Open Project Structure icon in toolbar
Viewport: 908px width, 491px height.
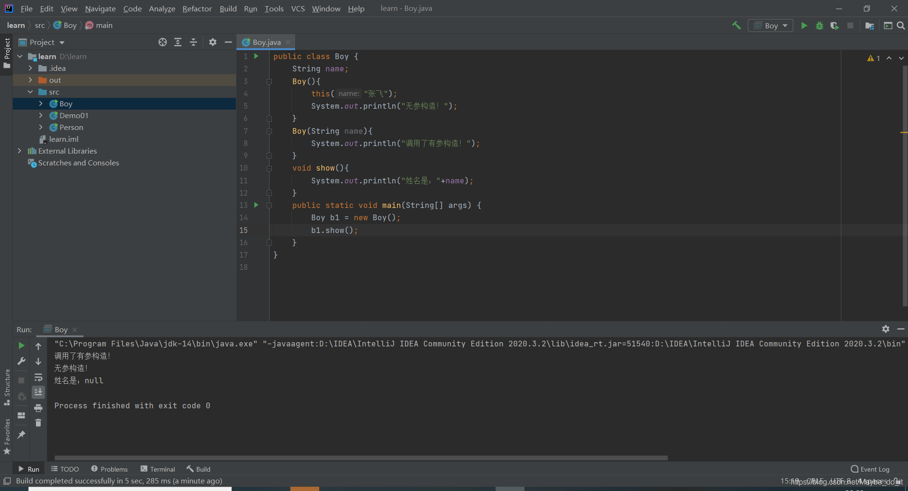tap(869, 26)
